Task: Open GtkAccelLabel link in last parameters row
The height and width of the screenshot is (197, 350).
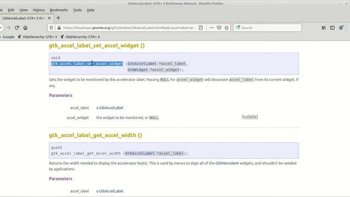Action: click(x=111, y=191)
